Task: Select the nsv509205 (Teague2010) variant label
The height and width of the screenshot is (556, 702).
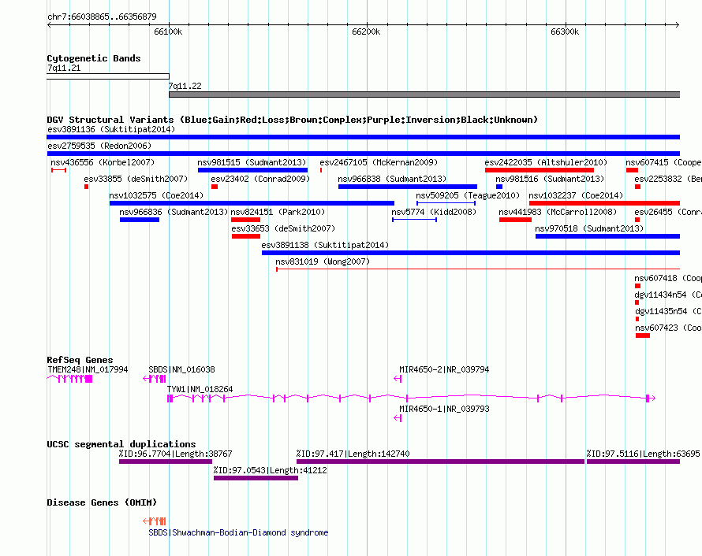Action: pos(468,195)
